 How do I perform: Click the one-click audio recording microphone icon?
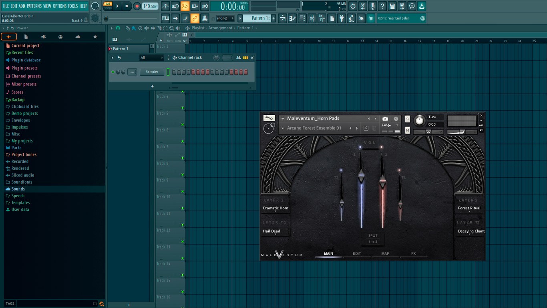[372, 6]
